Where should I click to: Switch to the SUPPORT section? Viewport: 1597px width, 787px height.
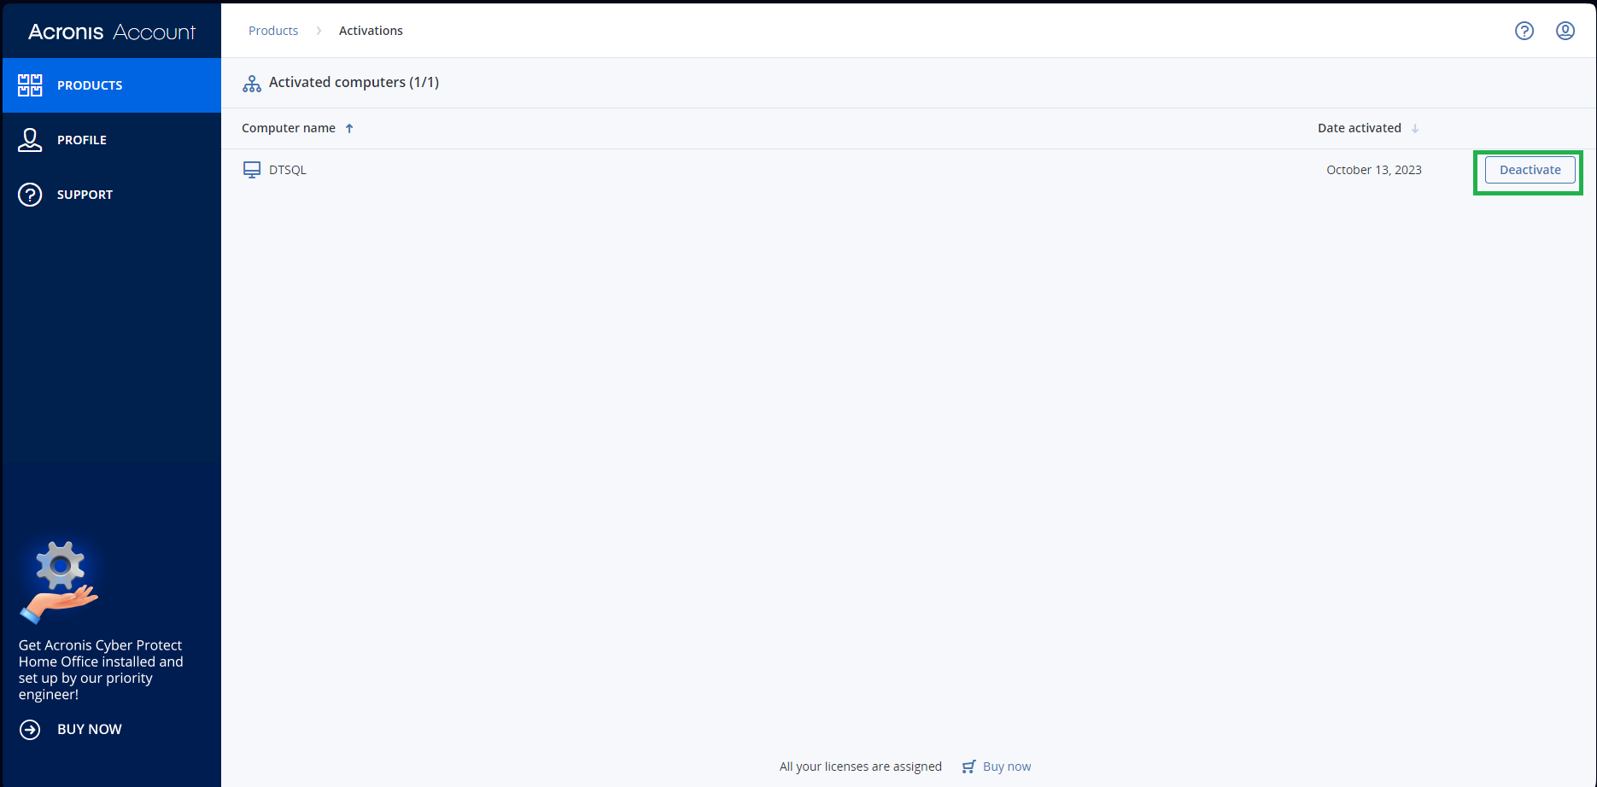(85, 194)
